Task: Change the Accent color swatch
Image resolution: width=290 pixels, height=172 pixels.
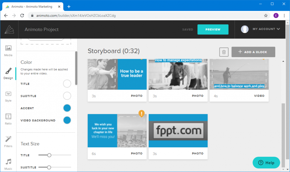Action: click(67, 108)
